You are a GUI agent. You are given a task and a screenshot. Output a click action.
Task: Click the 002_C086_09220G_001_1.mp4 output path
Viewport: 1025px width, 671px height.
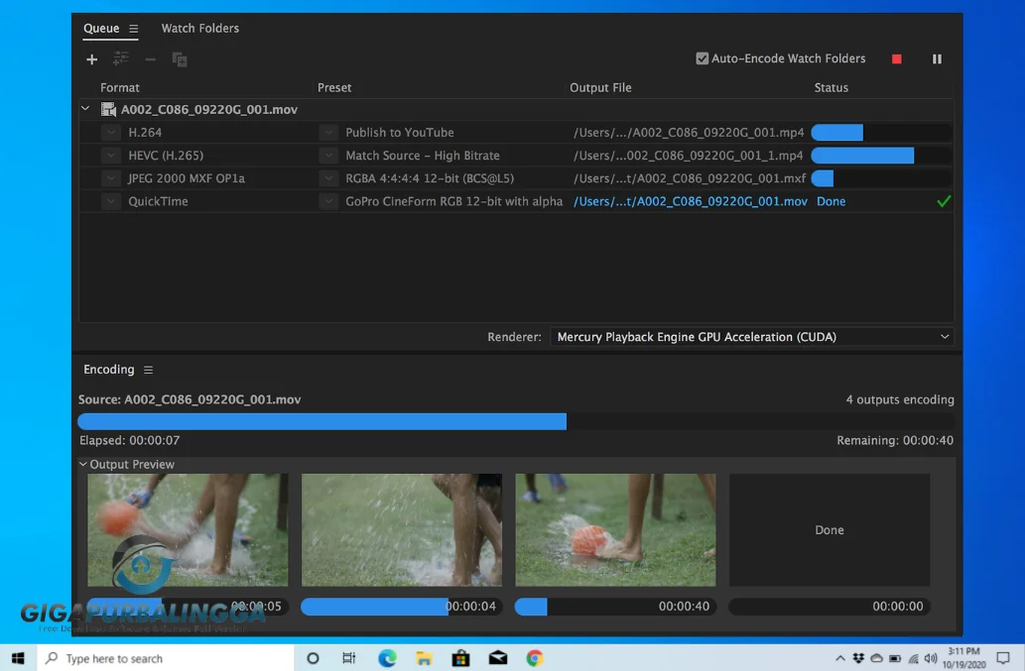(x=689, y=156)
